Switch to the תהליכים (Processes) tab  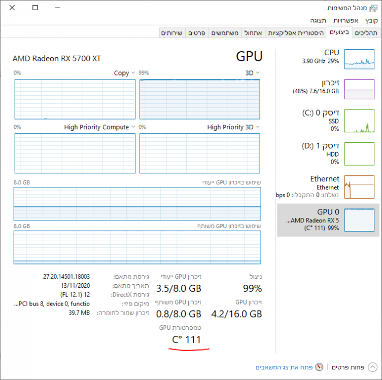tap(366, 32)
